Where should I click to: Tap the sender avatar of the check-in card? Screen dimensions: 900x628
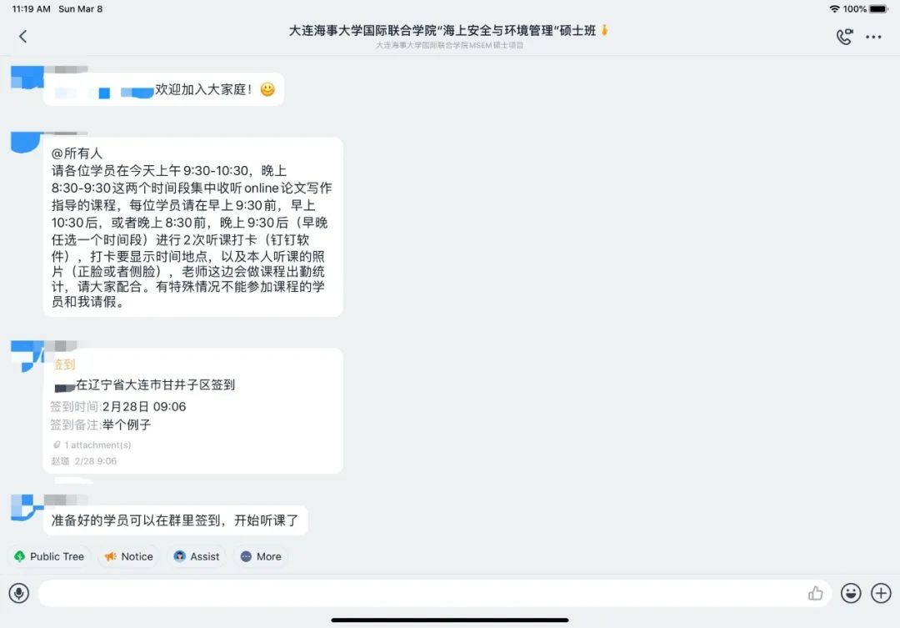(x=27, y=355)
